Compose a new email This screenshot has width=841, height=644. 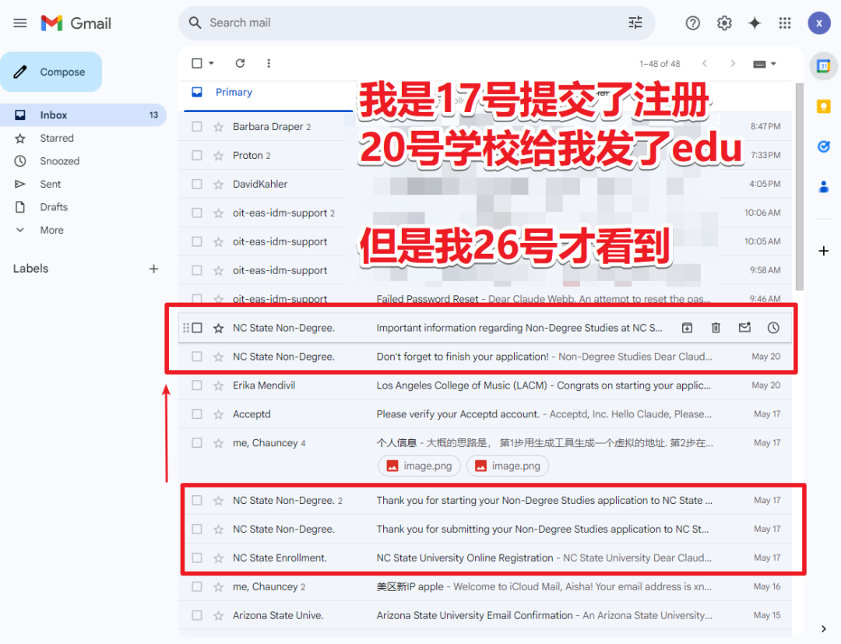click(51, 72)
